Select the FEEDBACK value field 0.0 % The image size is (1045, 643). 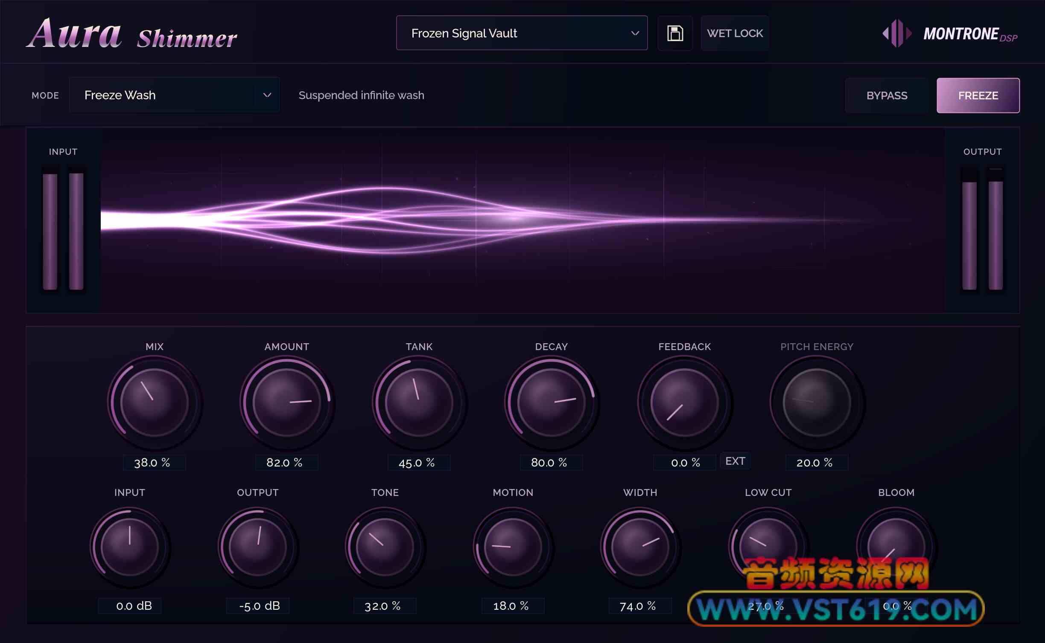[684, 463]
